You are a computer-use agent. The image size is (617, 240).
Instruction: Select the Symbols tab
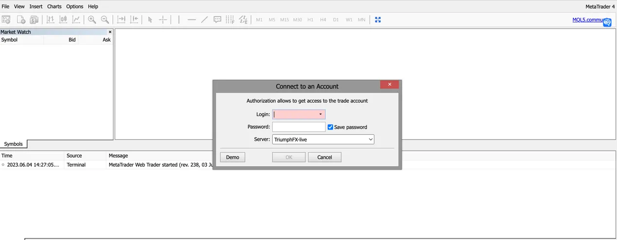pyautogui.click(x=14, y=144)
